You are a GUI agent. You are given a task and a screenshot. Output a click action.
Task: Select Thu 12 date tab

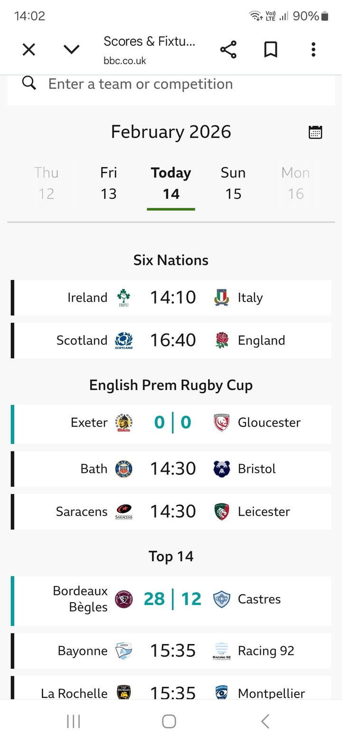point(46,183)
